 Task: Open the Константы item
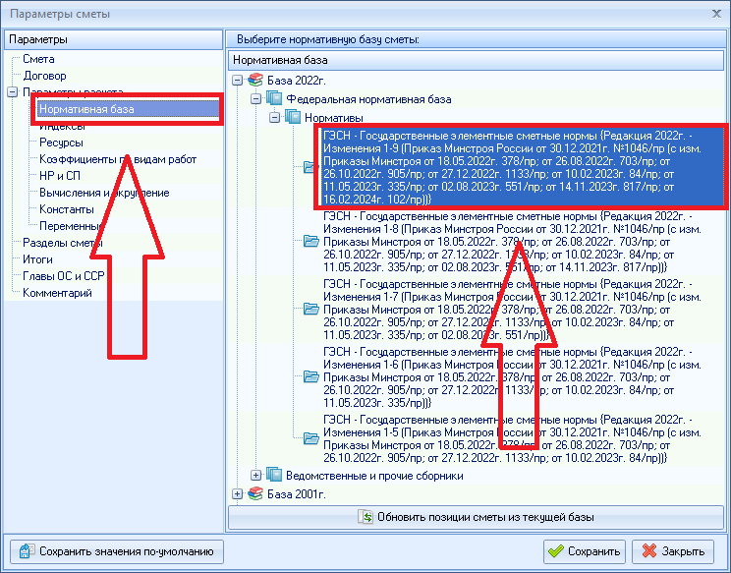point(66,209)
